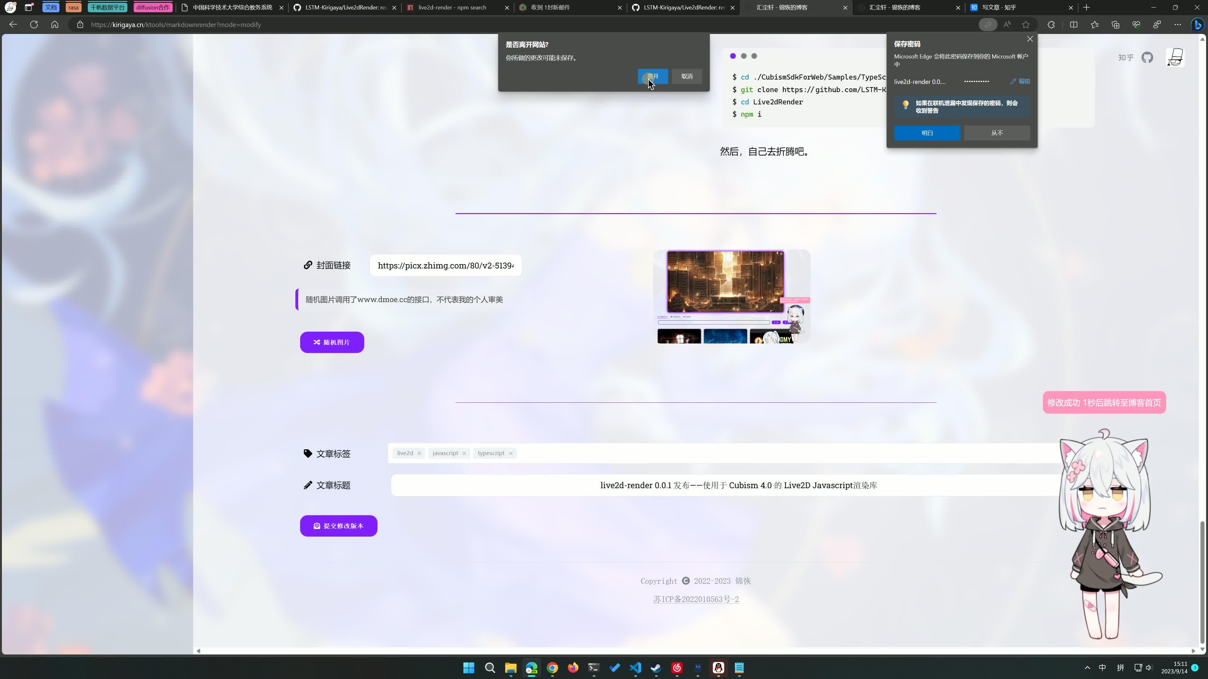The image size is (1208, 679).
Task: Click the avatar icon next to GitHub
Action: coord(1176,57)
